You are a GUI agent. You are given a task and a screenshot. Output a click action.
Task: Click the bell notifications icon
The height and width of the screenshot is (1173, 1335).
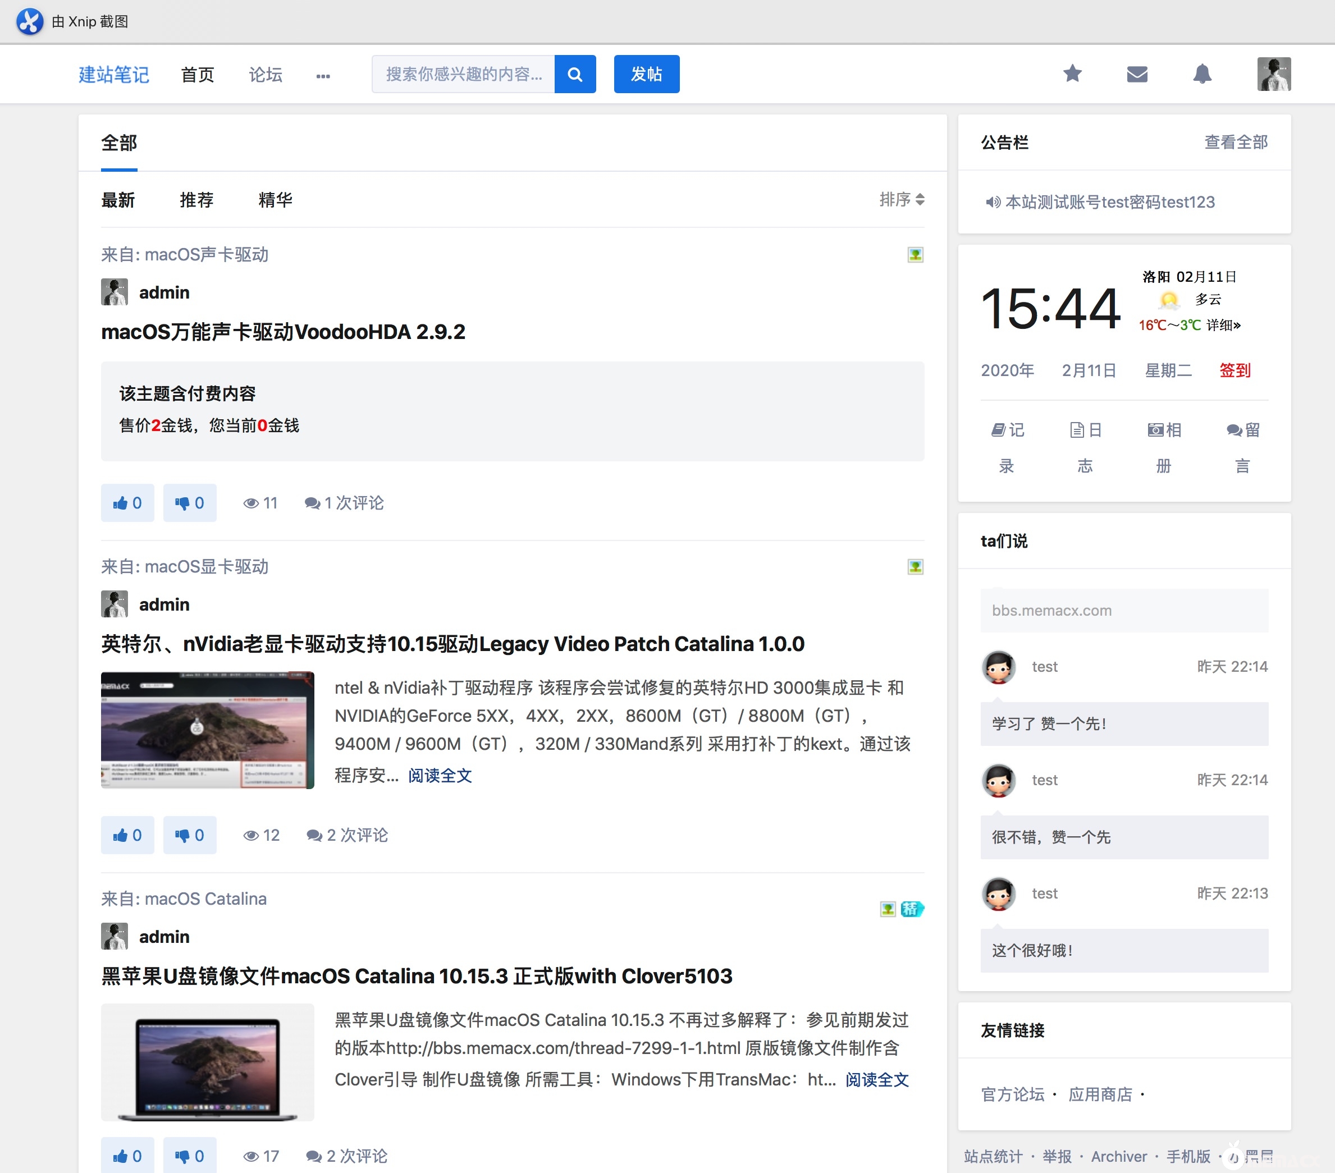(1202, 74)
